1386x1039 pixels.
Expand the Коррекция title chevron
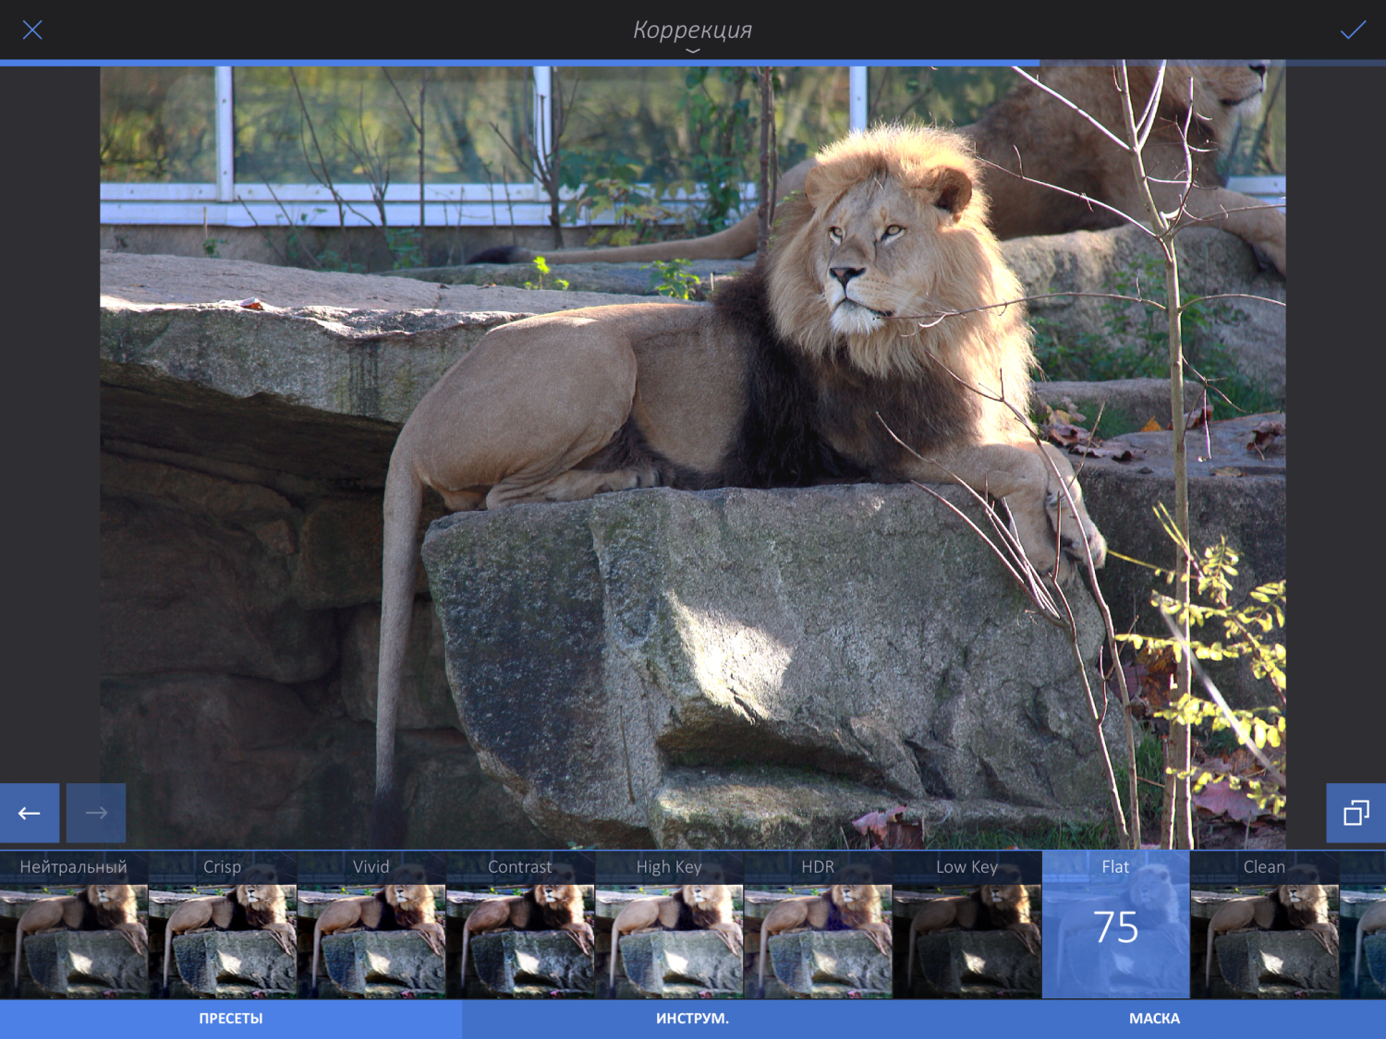pyautogui.click(x=693, y=51)
